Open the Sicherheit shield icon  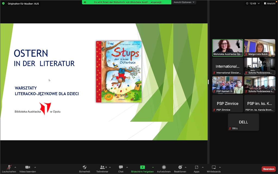84,167
